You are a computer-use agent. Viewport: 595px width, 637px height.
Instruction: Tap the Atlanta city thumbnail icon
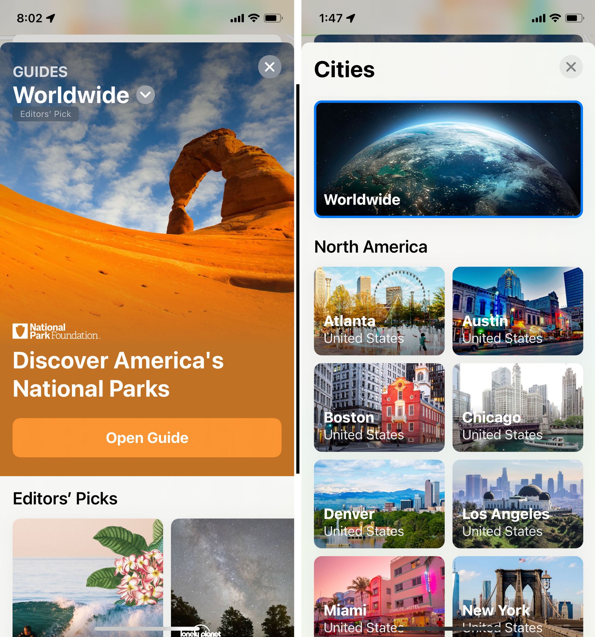tap(379, 309)
